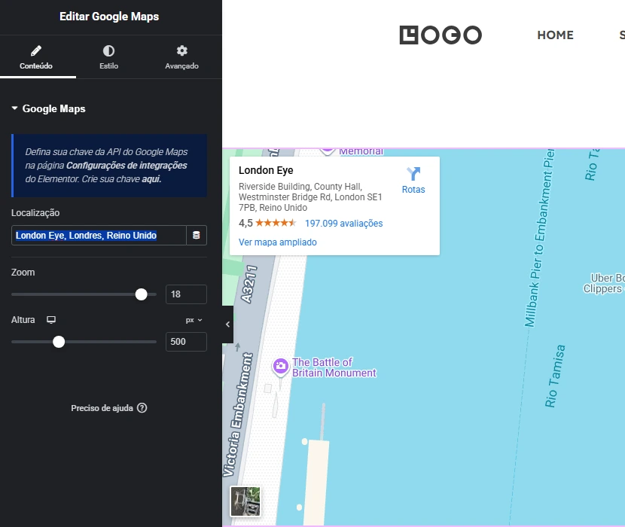Image resolution: width=625 pixels, height=527 pixels.
Task: Click the Battle of Britain Monument pin
Action: [280, 367]
